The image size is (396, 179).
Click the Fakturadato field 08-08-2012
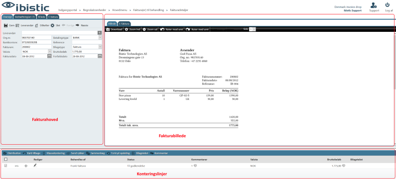tap(34, 56)
